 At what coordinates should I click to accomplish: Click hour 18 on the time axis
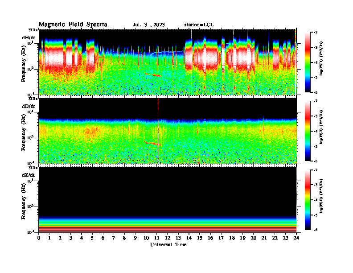pyautogui.click(x=232, y=238)
